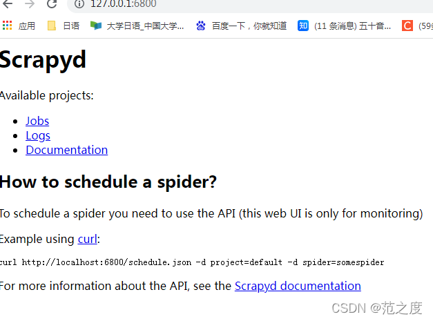Go back with the browser back arrow
Screen dimensions: 433x321
pyautogui.click(x=8, y=4)
